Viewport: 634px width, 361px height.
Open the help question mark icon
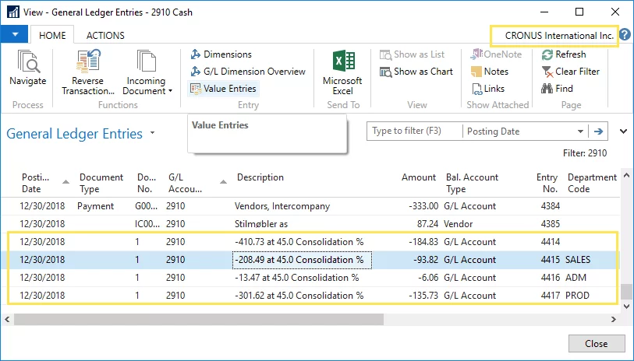625,36
